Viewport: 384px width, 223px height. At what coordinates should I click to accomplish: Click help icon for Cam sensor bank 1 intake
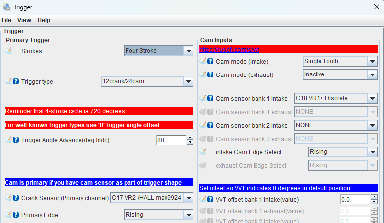click(210, 99)
